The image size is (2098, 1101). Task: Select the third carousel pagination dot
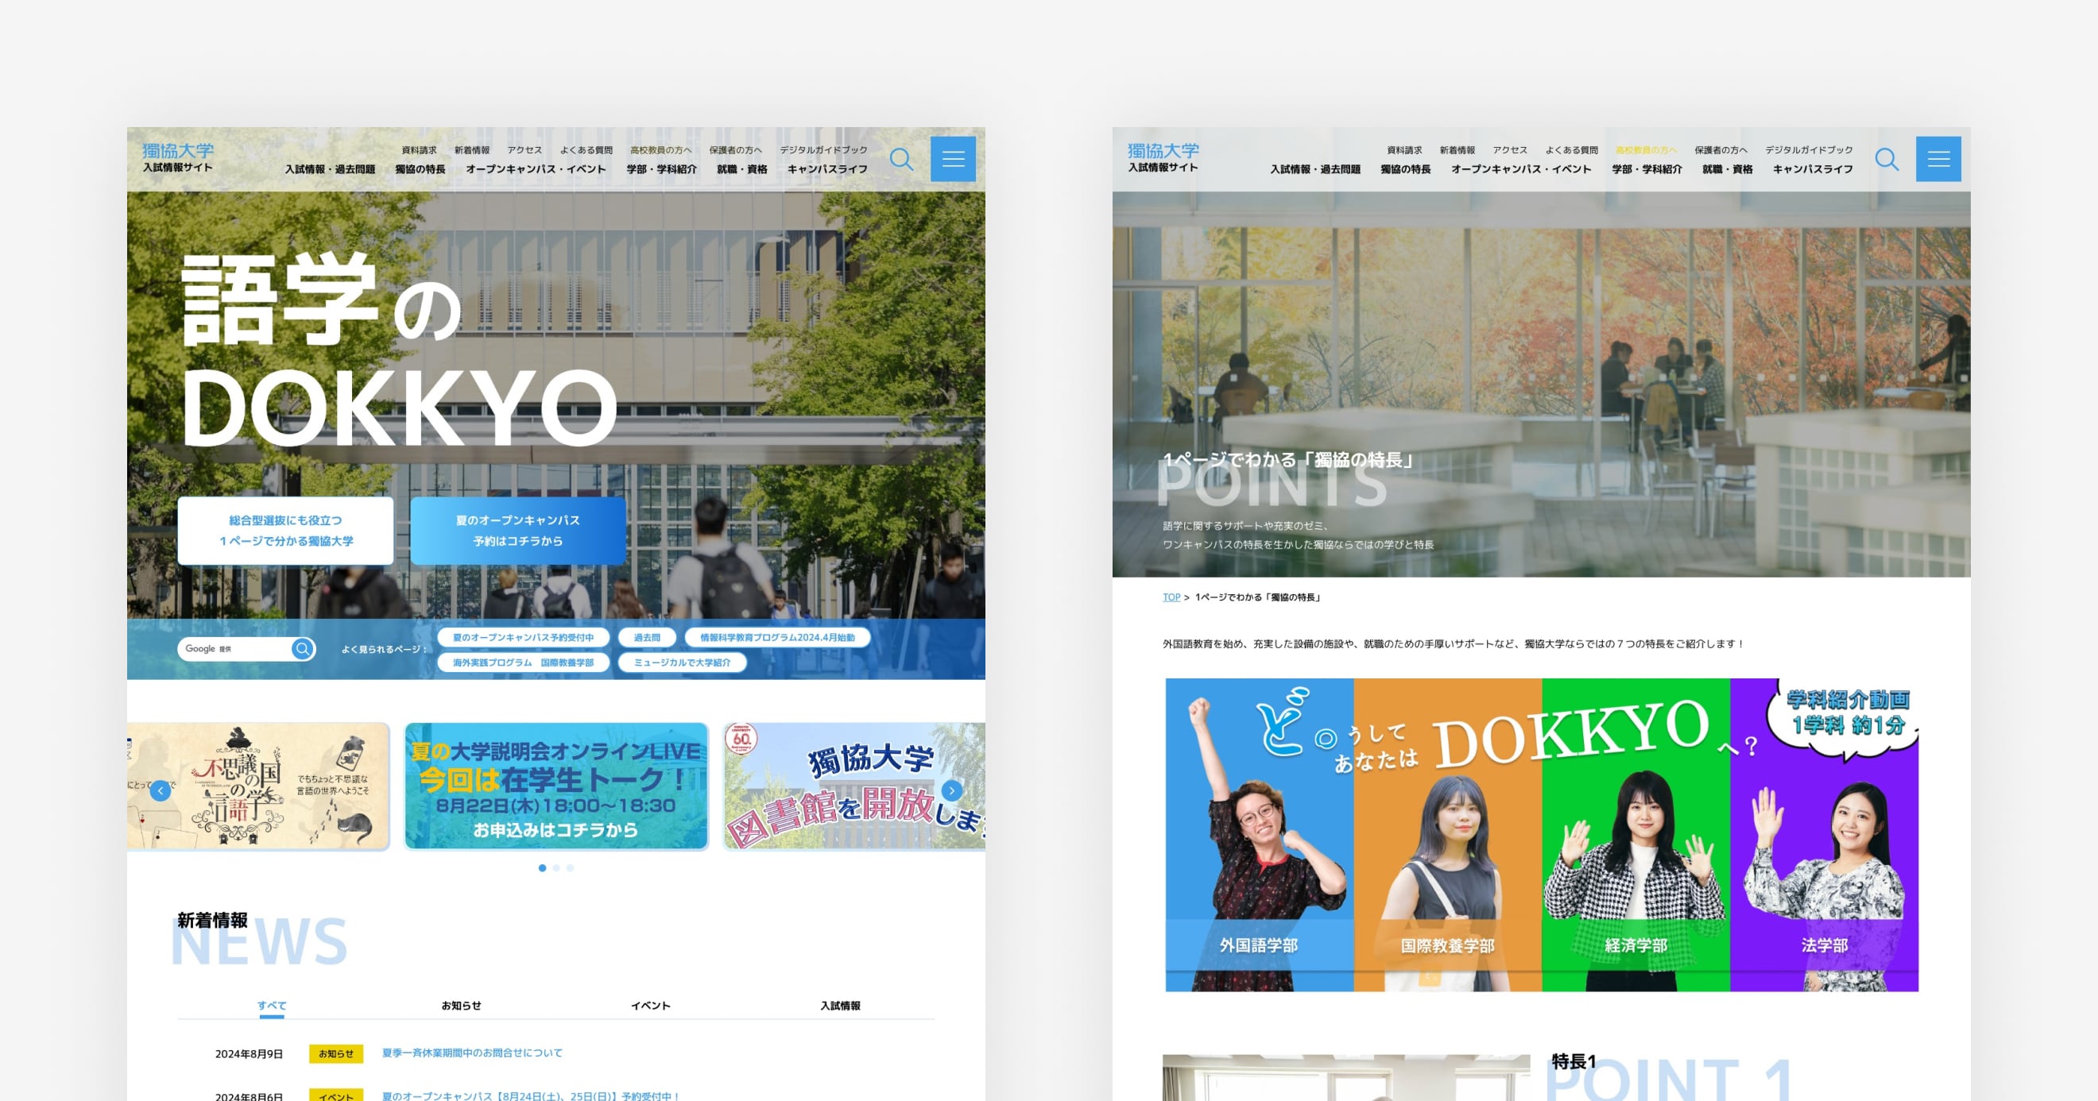pyautogui.click(x=570, y=868)
